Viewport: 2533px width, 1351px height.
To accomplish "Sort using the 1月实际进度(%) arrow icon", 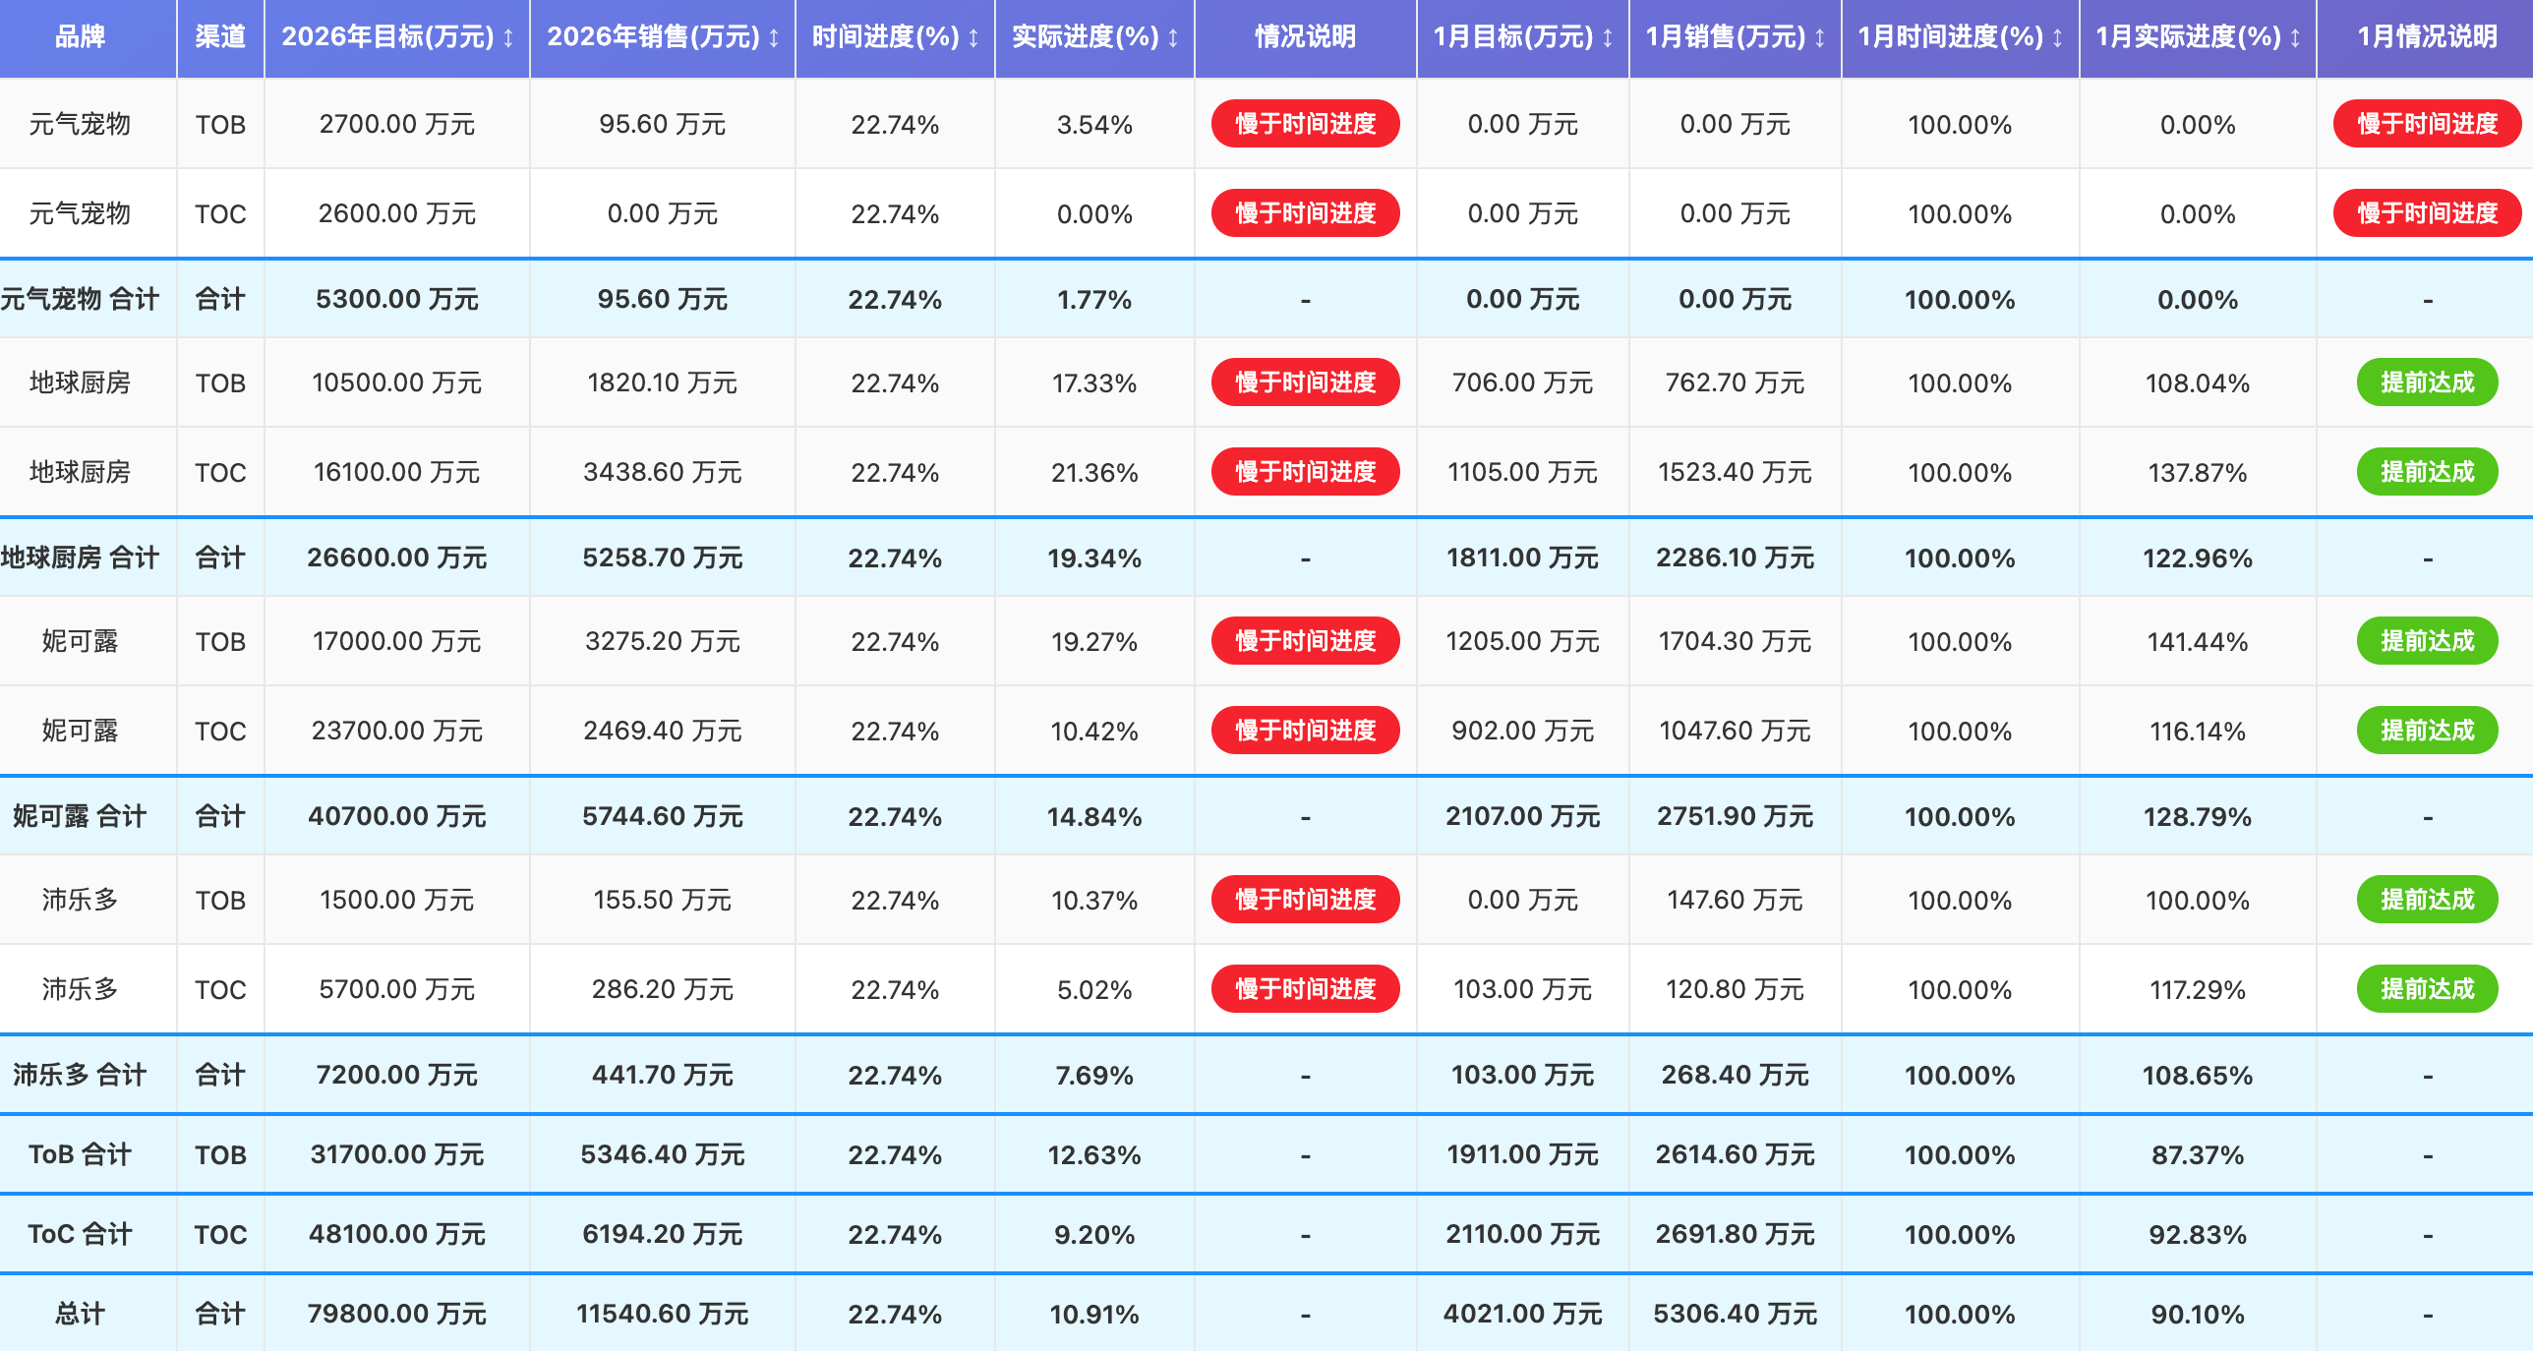I will point(2295,37).
